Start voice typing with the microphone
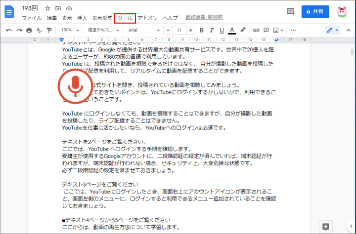 75,86
